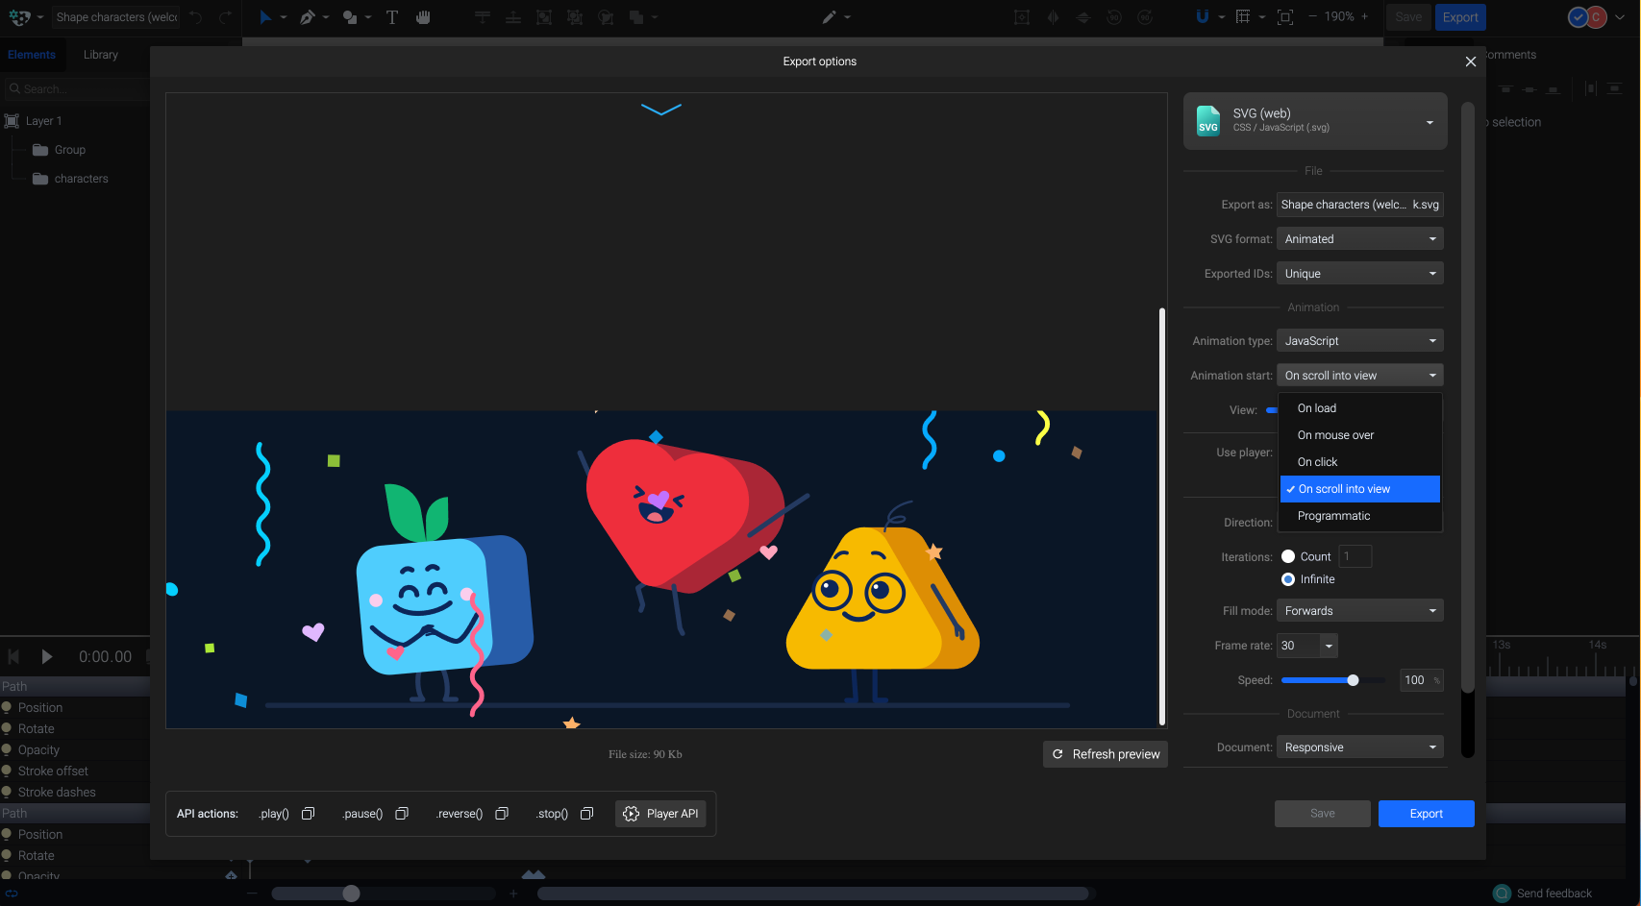Image resolution: width=1641 pixels, height=906 pixels.
Task: Open the Fill mode dropdown
Action: 1359,610
